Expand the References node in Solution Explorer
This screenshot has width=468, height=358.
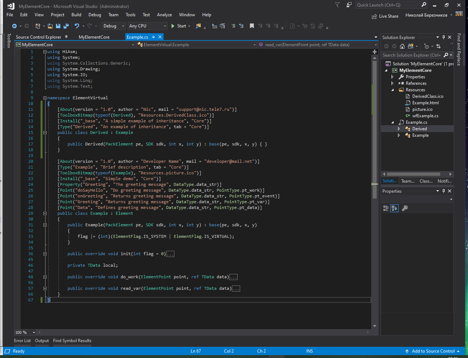click(x=393, y=83)
